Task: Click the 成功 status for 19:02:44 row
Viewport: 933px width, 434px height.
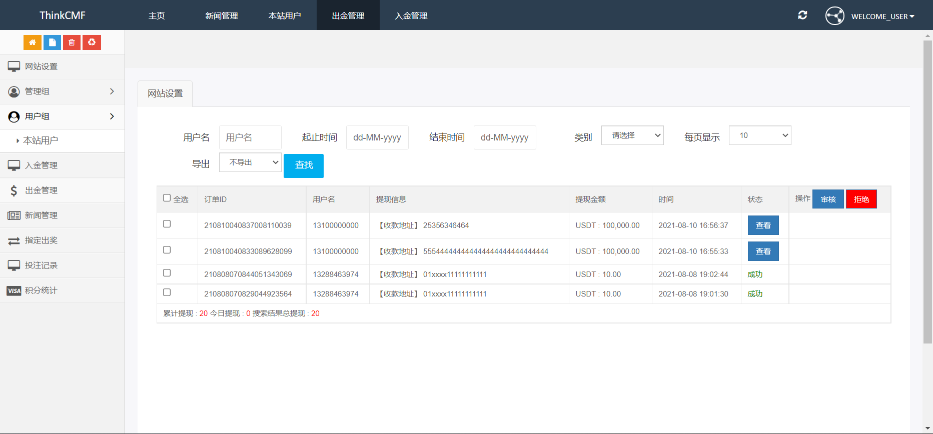Action: pos(755,274)
